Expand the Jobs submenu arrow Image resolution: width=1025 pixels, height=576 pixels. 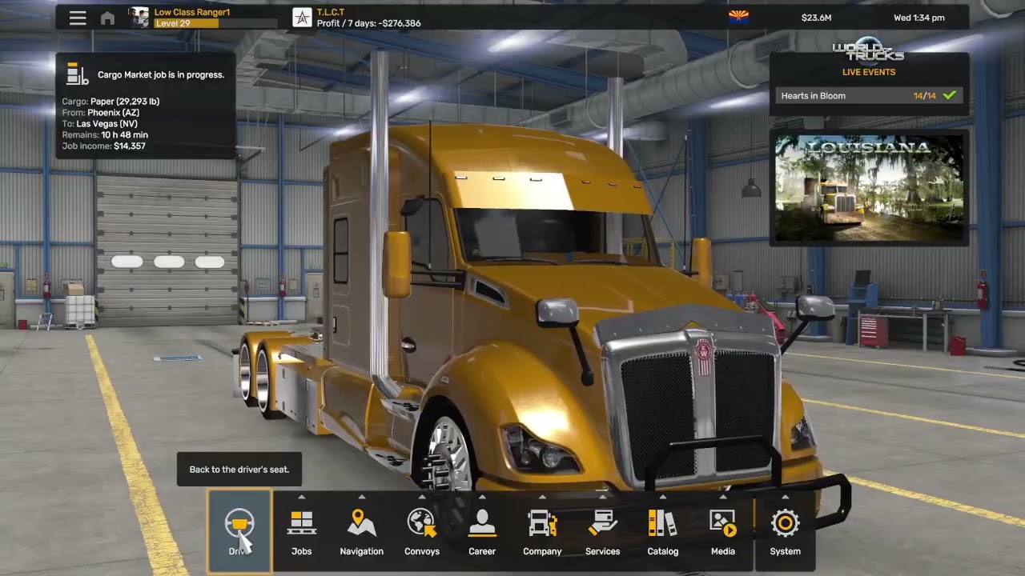click(301, 496)
